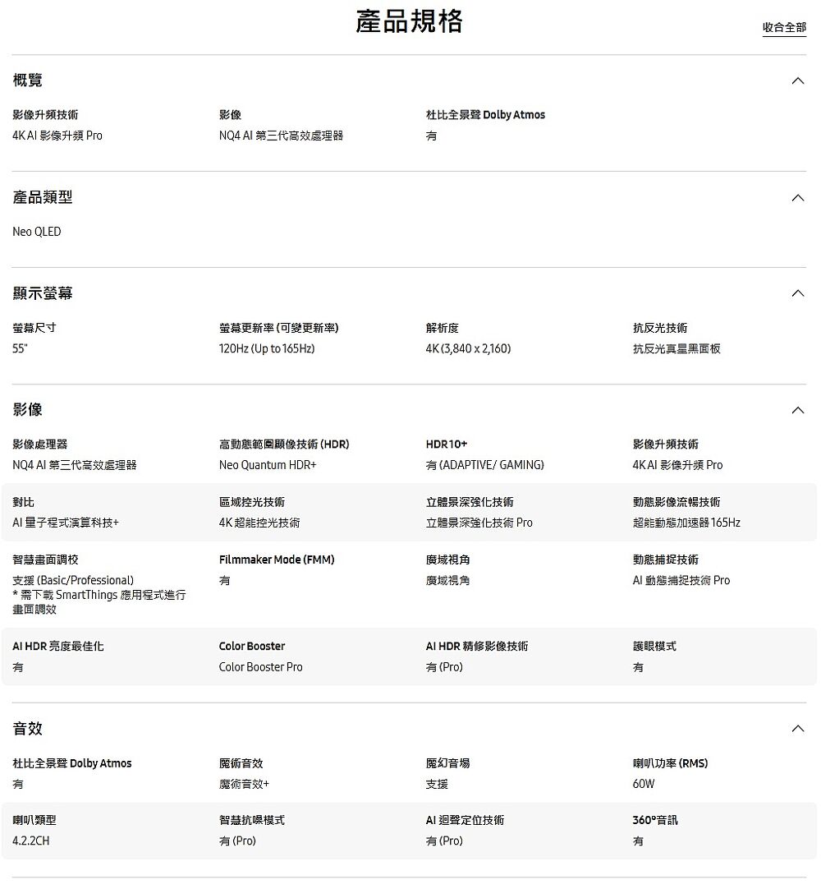Click the AI HDR 亮度最佳化 label
Image resolution: width=821 pixels, height=889 pixels.
click(57, 647)
